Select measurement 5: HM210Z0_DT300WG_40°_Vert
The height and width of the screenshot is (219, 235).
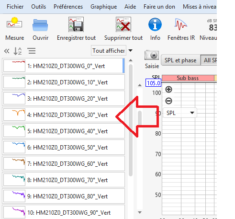[63, 131]
